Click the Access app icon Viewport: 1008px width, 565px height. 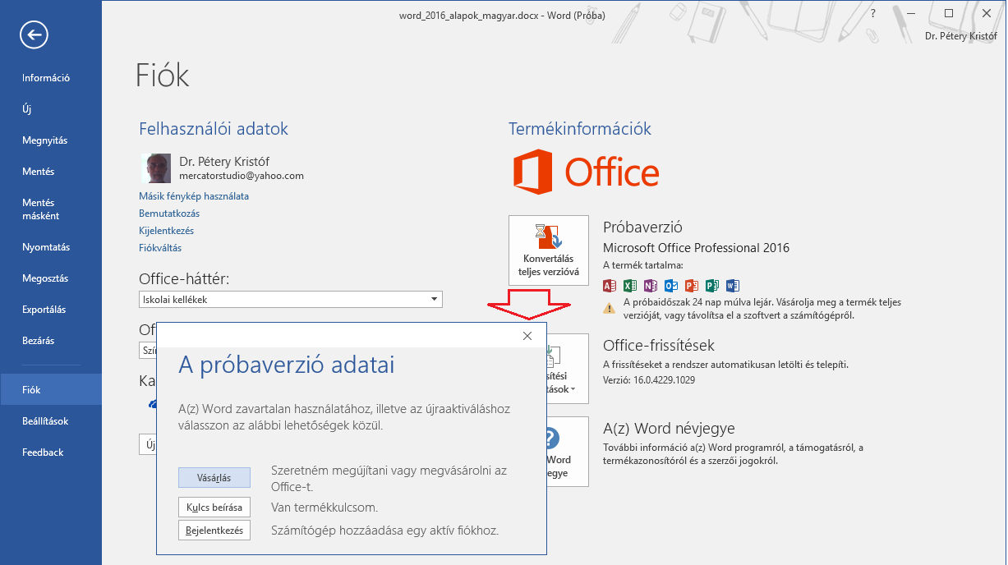610,286
